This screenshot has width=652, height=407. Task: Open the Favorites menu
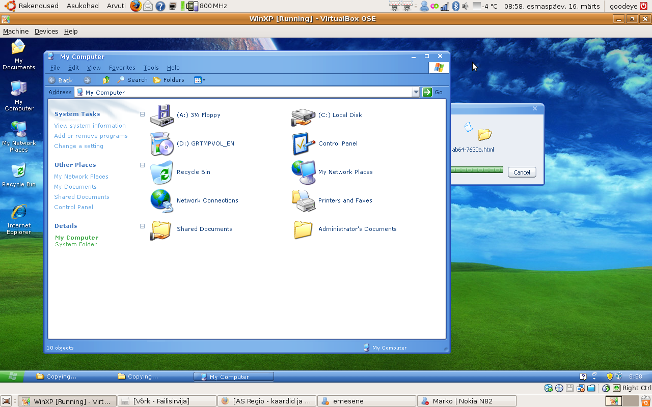click(x=122, y=68)
